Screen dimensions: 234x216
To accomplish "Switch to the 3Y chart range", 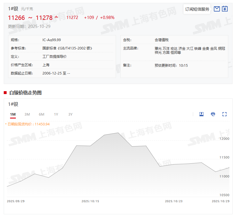I will point(70,114).
